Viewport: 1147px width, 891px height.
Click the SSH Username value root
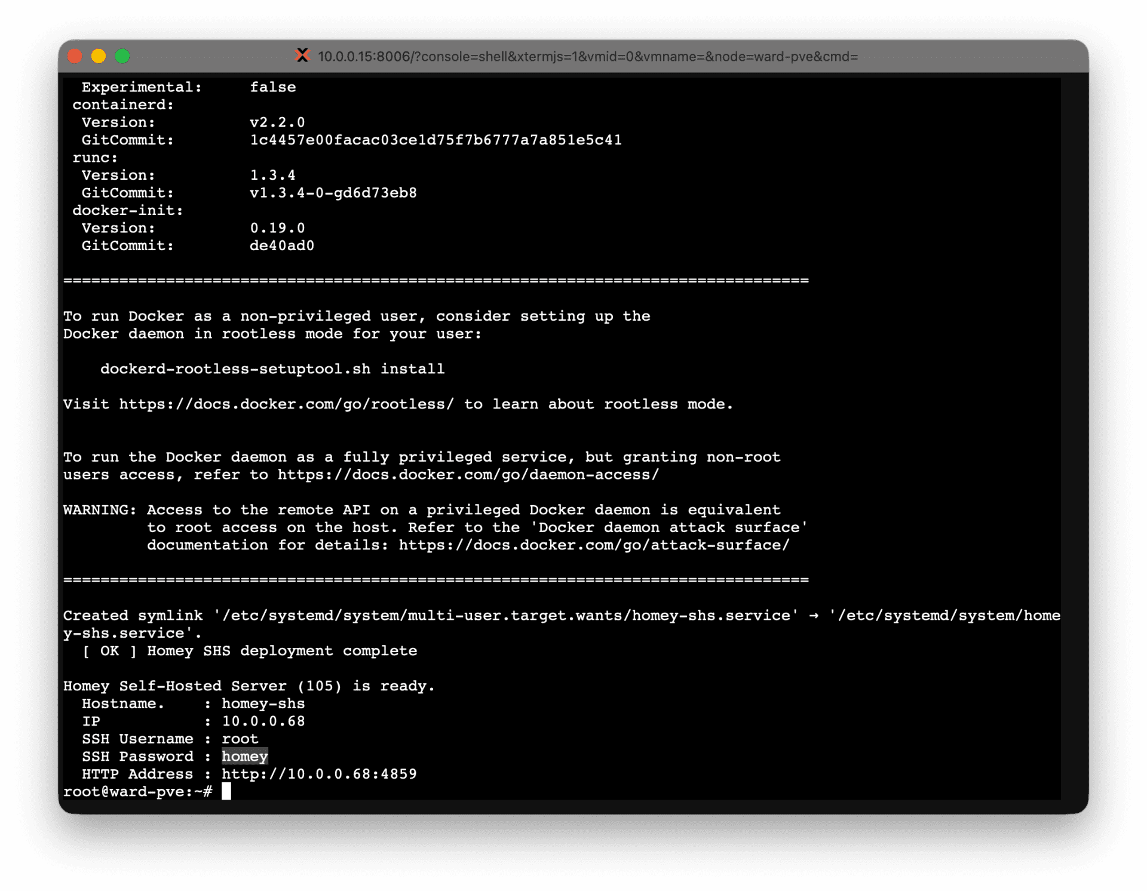(240, 739)
